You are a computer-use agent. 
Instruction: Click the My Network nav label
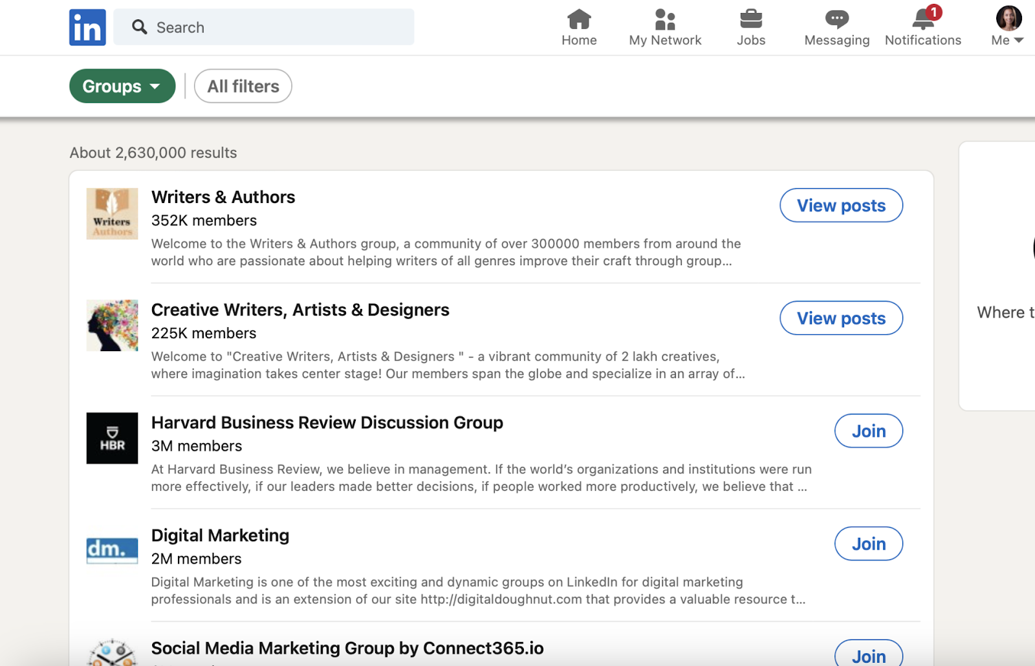665,40
